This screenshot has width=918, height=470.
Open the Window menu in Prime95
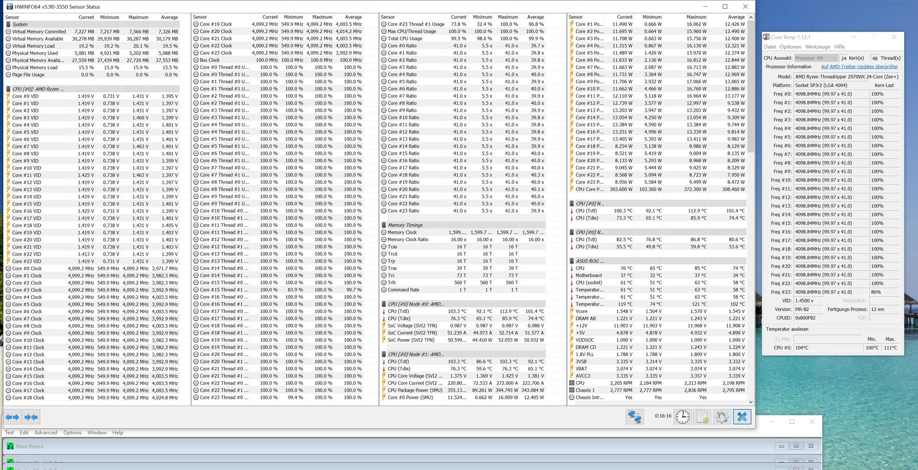97,433
